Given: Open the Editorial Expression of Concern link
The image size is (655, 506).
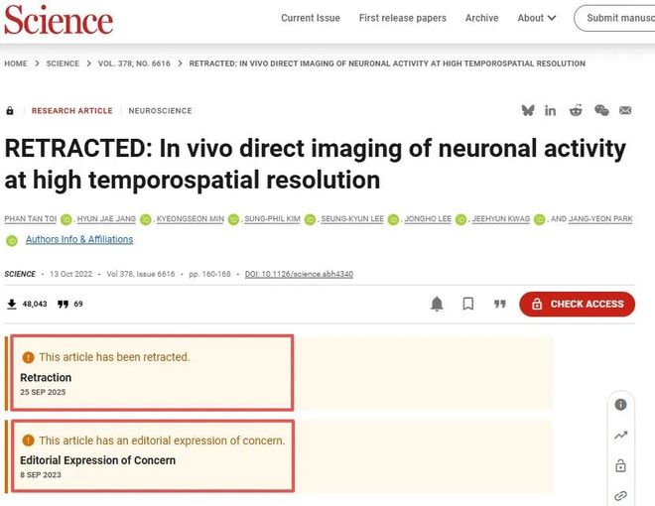Looking at the screenshot, I should coord(97,460).
